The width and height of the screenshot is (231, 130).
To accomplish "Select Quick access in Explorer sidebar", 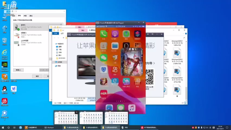I will (x=59, y=44).
